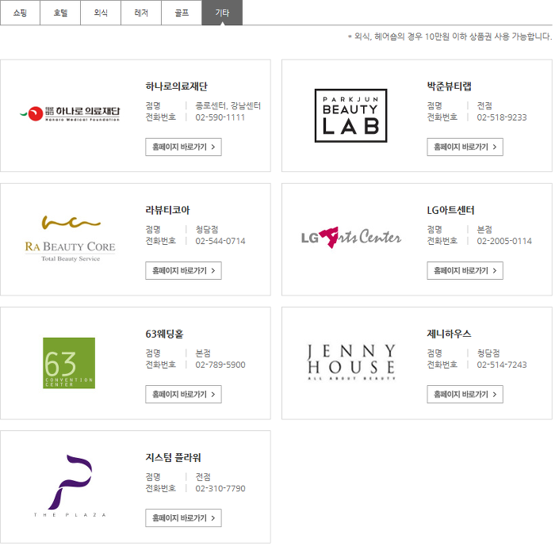Click the 라뷰티코아 card title
This screenshot has height=546, width=555.
(x=167, y=210)
